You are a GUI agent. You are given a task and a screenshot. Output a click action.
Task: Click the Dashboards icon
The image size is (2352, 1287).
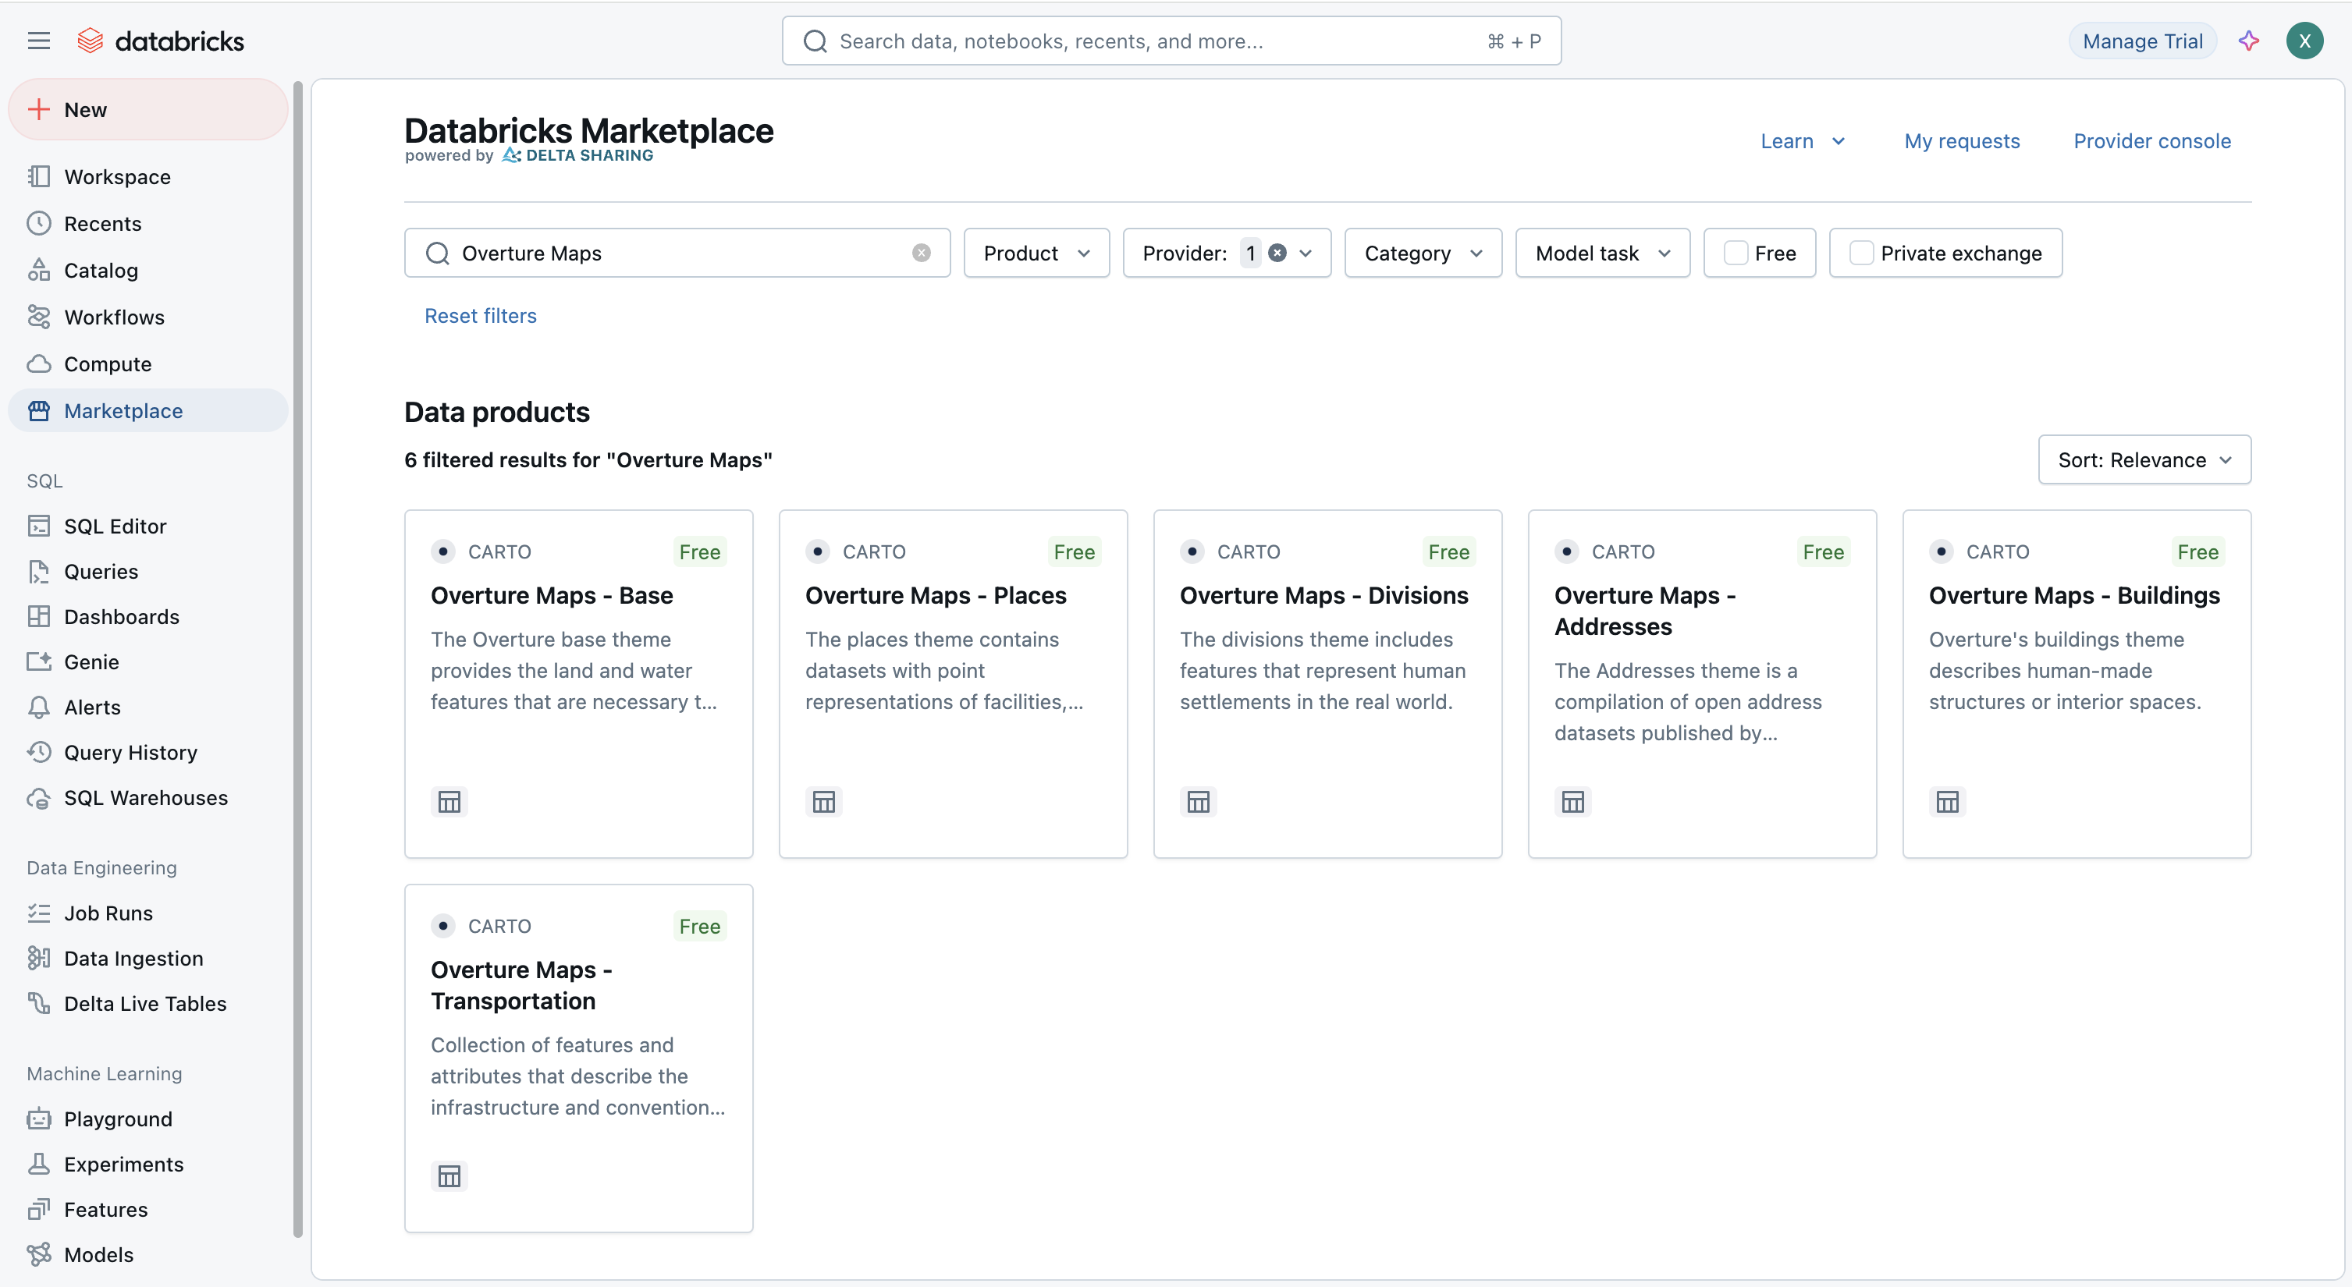pos(38,616)
